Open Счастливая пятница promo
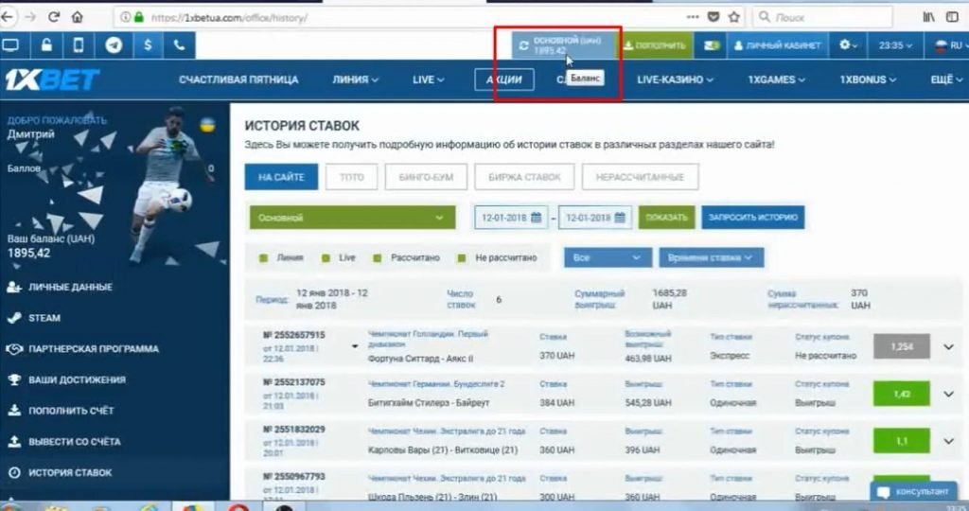Screen dimensions: 969x511 tap(238, 79)
